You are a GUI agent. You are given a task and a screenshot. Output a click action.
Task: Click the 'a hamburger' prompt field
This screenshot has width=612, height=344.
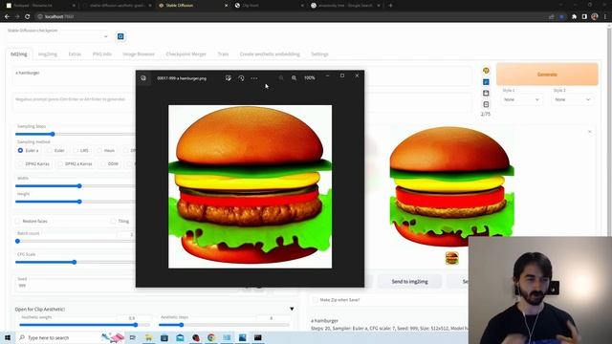75,76
